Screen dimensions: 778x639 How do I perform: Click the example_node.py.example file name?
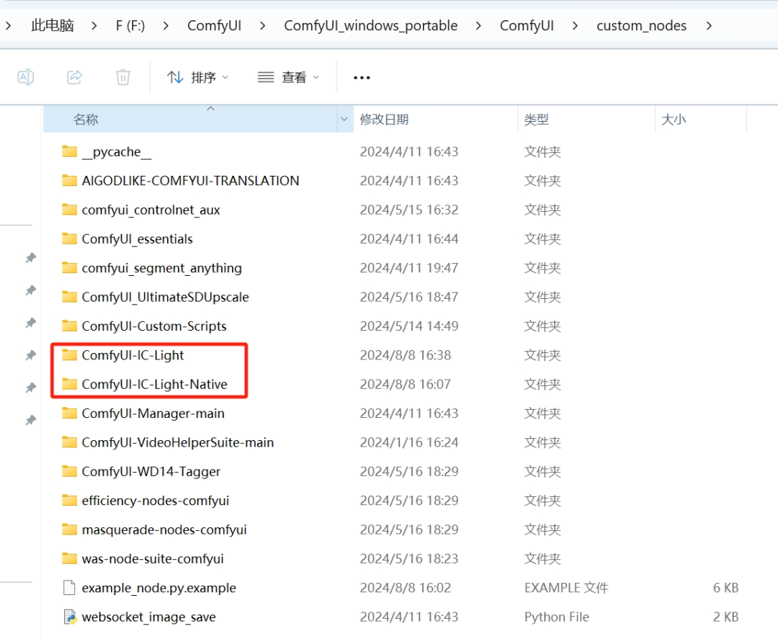(x=158, y=588)
